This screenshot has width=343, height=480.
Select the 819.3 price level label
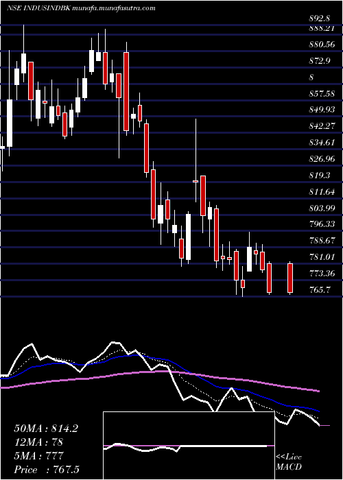320,175
